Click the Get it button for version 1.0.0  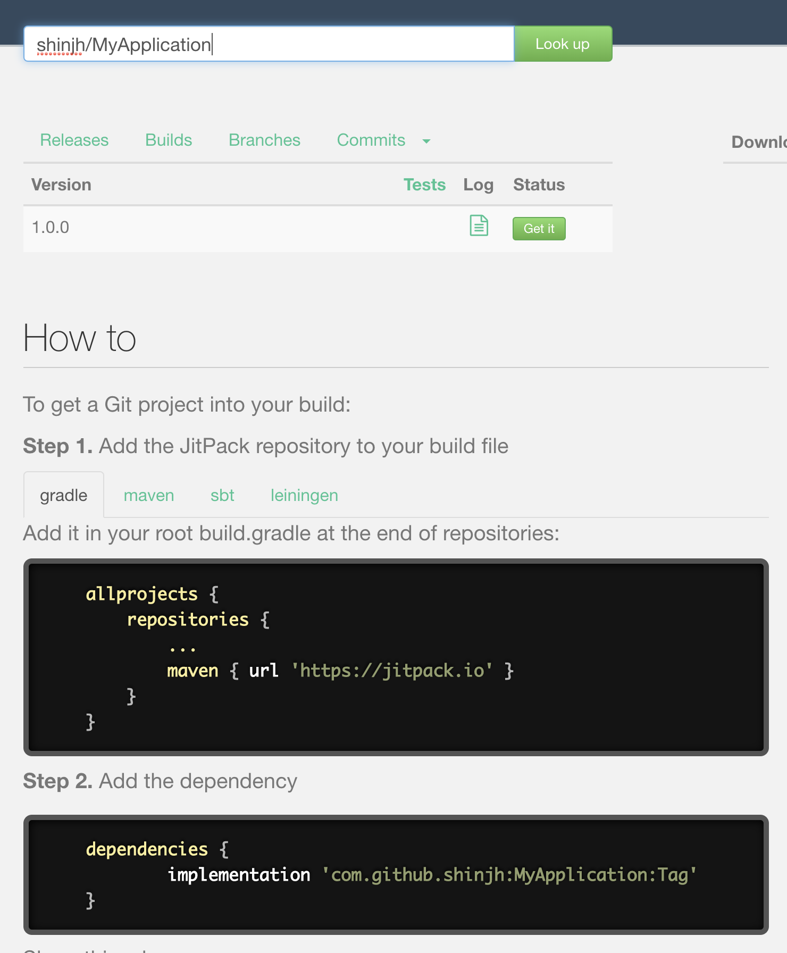point(539,229)
